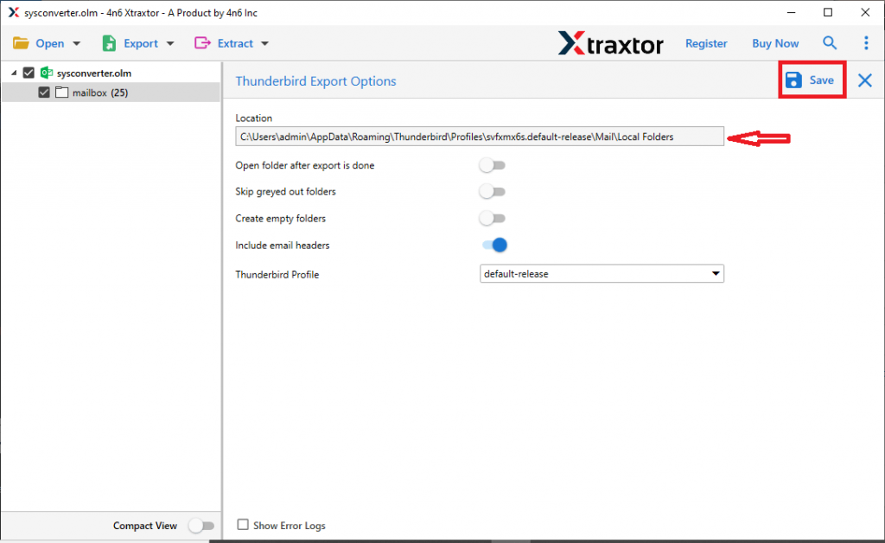This screenshot has height=543, width=885.
Task: Select the green Export spreadsheet icon
Action: click(x=109, y=42)
